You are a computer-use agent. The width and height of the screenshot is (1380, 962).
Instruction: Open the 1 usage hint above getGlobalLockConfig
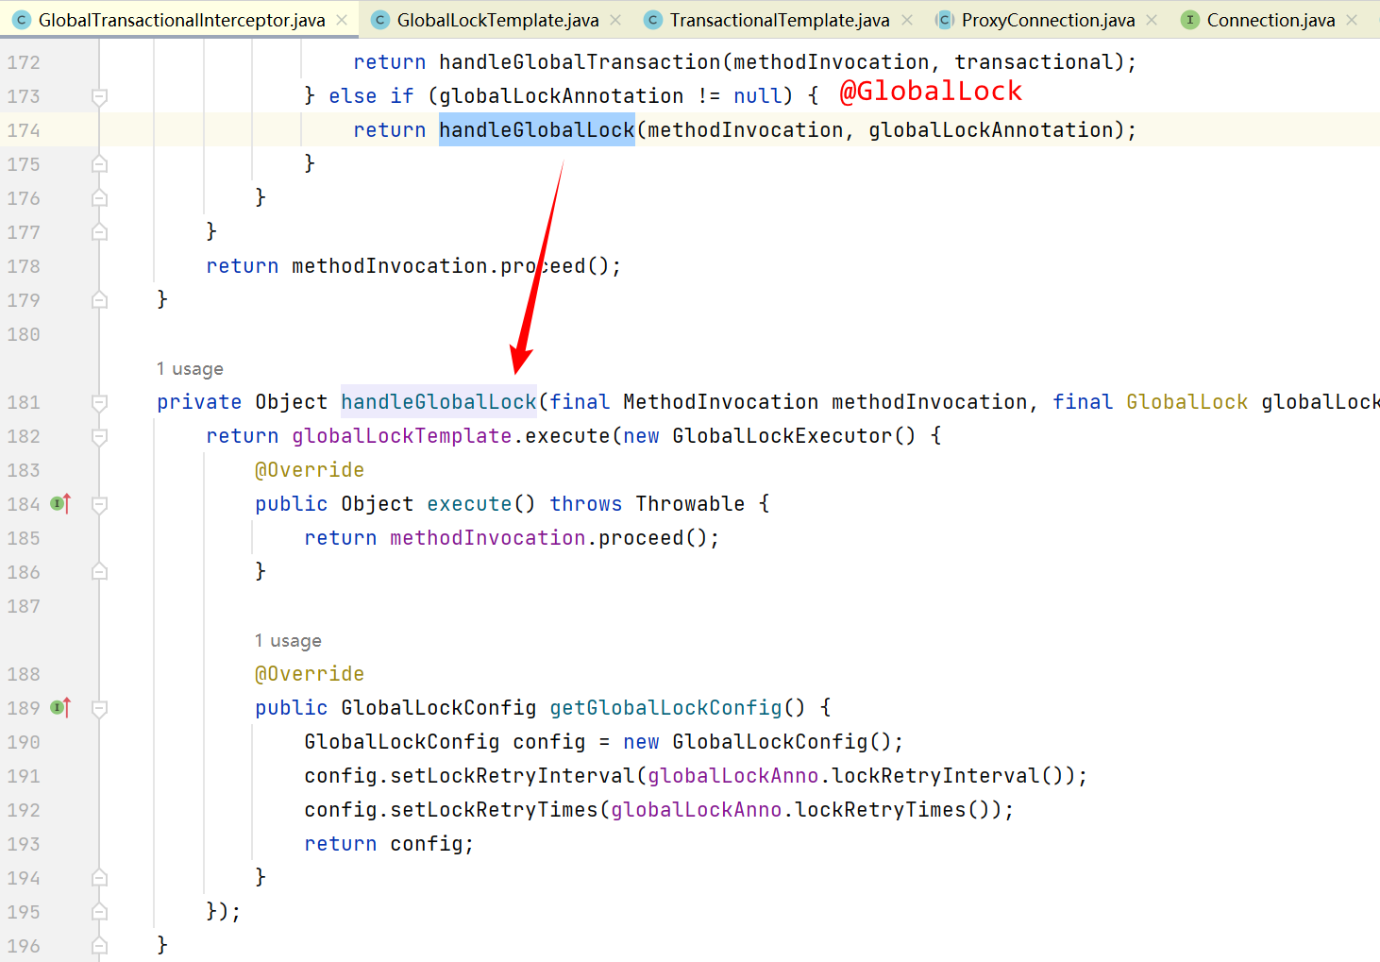[288, 641]
